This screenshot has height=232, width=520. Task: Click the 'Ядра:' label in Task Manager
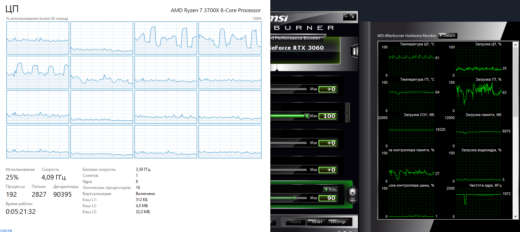coord(87,182)
